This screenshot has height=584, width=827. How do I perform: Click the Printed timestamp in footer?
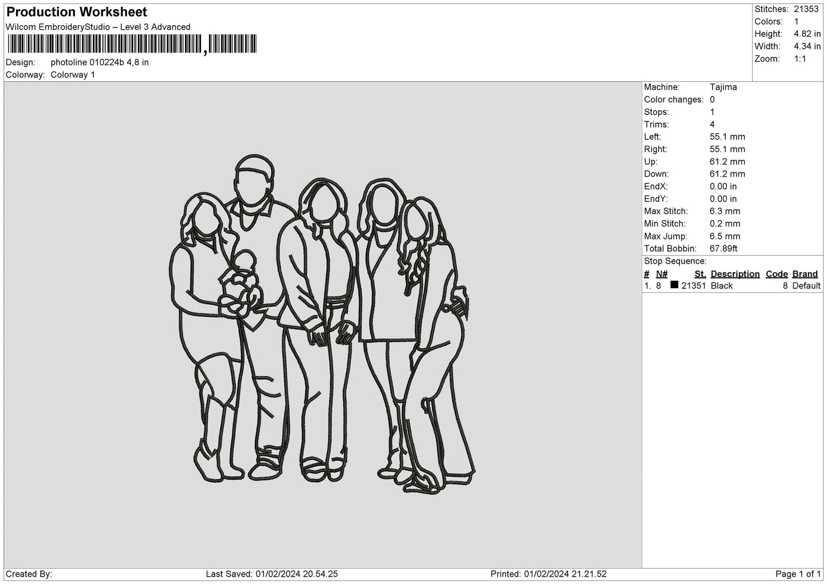click(549, 574)
